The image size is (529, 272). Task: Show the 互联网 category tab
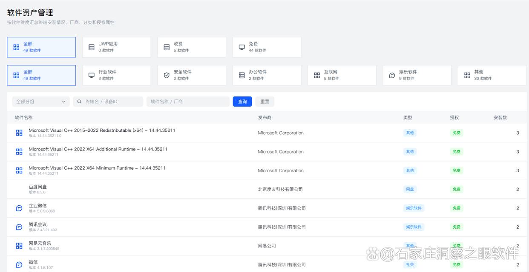click(342, 75)
